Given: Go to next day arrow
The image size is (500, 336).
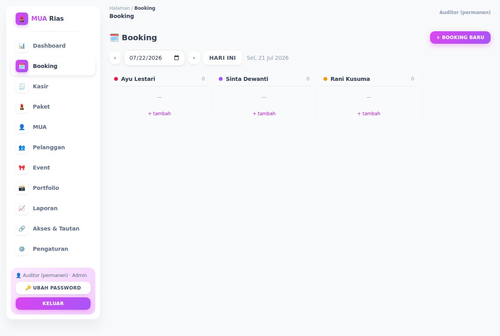Looking at the screenshot, I should pos(194,58).
